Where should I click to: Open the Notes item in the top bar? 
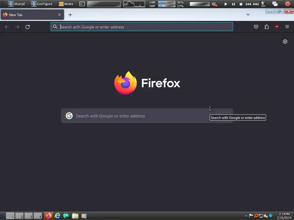66,4
